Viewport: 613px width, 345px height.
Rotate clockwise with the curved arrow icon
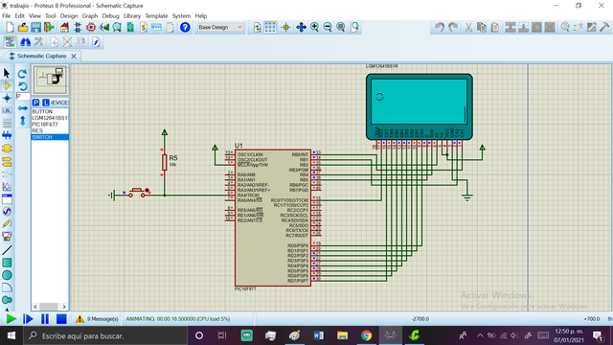[23, 74]
